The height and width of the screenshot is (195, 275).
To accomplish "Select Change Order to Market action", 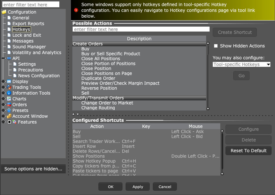I will click(x=139, y=103).
